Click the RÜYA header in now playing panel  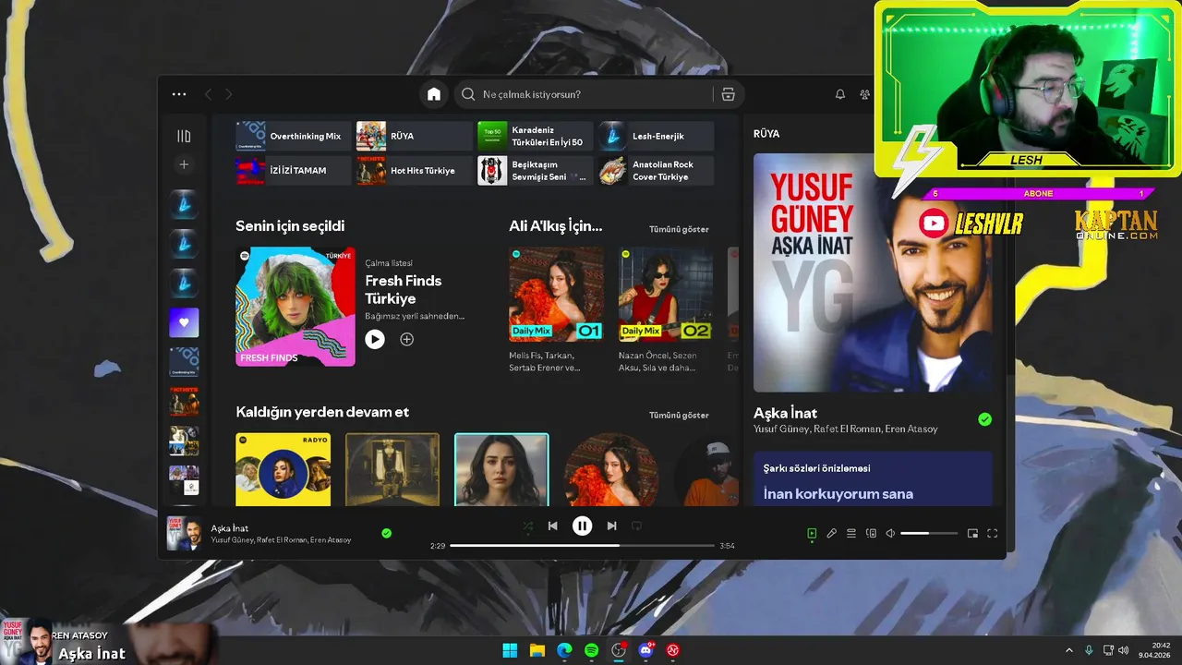[766, 134]
